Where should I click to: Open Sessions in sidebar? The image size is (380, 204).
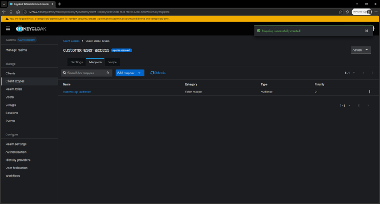12,113
